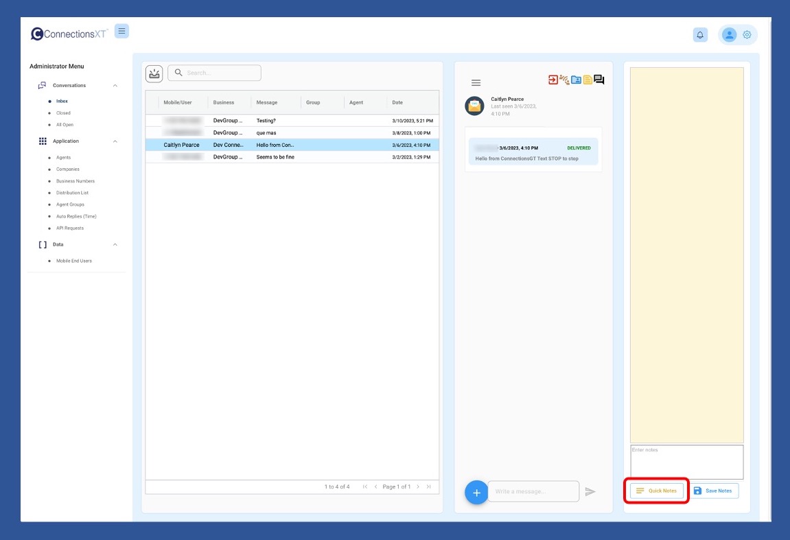Click the Enter notes text area
This screenshot has height=540, width=790.
coord(686,462)
